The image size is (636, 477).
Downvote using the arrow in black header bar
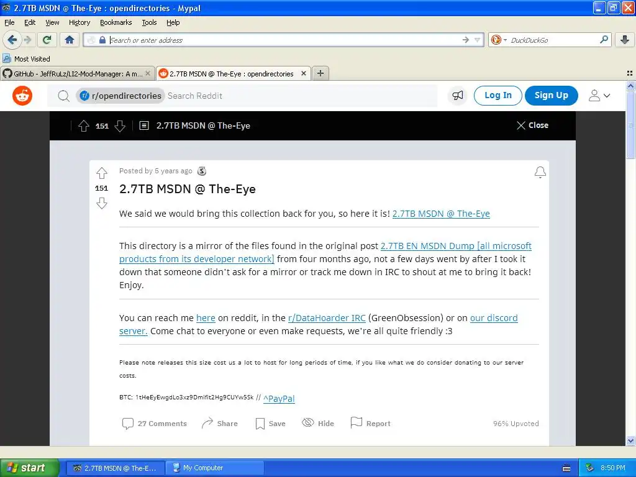pyautogui.click(x=120, y=125)
